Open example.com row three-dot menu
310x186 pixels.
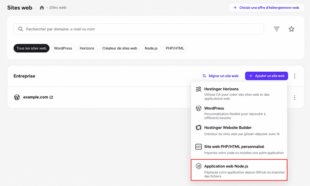[x=294, y=98]
